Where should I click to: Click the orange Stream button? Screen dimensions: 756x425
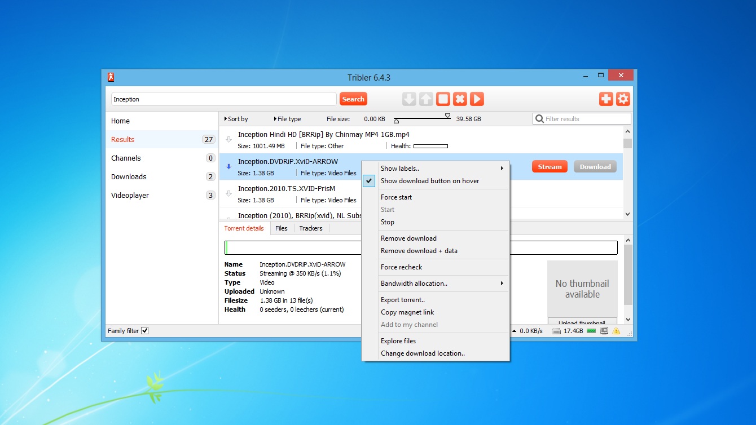click(x=550, y=167)
